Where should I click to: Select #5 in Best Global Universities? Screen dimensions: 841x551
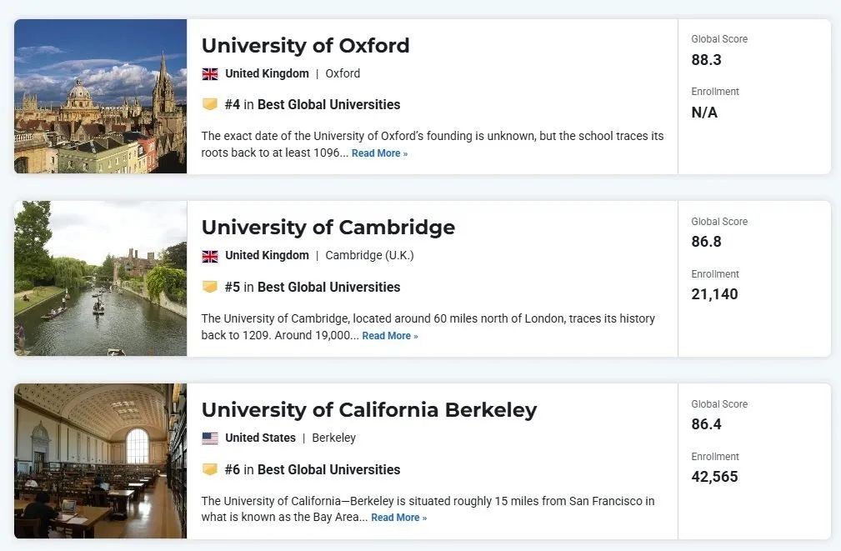click(x=313, y=287)
